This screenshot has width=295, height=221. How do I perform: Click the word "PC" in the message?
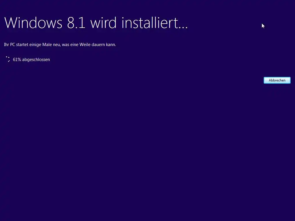coord(12,45)
